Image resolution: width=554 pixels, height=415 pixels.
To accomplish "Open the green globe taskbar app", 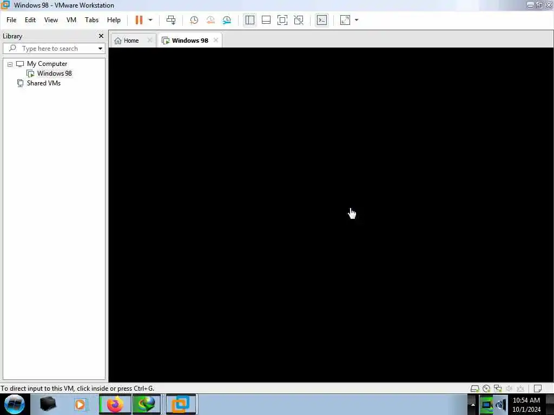I will [x=147, y=404].
